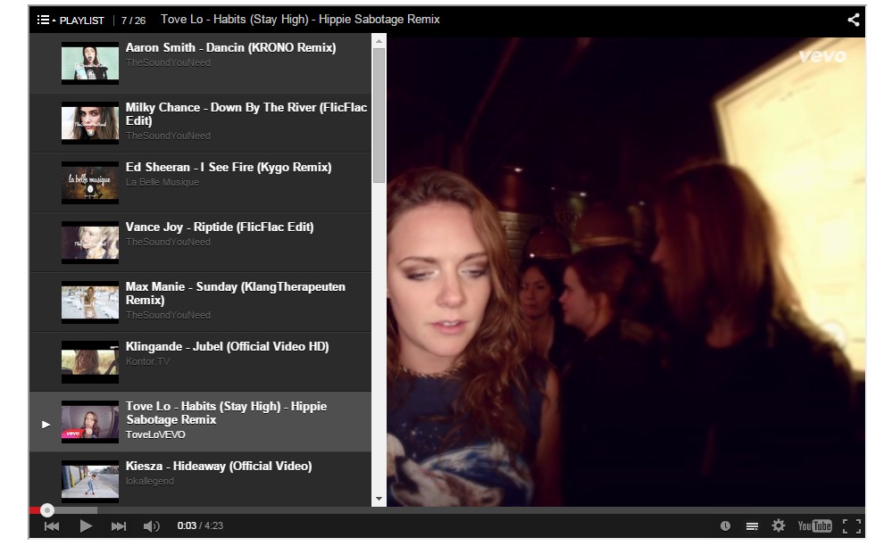Click the Kiesza Hideaway thumbnail
Viewport: 892px width, 546px height.
pos(90,482)
